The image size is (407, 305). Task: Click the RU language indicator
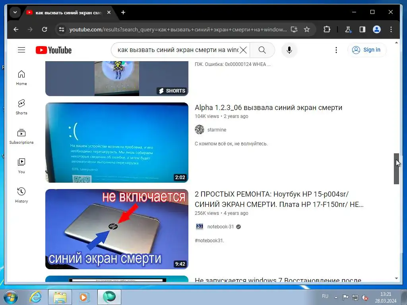tap(325, 296)
